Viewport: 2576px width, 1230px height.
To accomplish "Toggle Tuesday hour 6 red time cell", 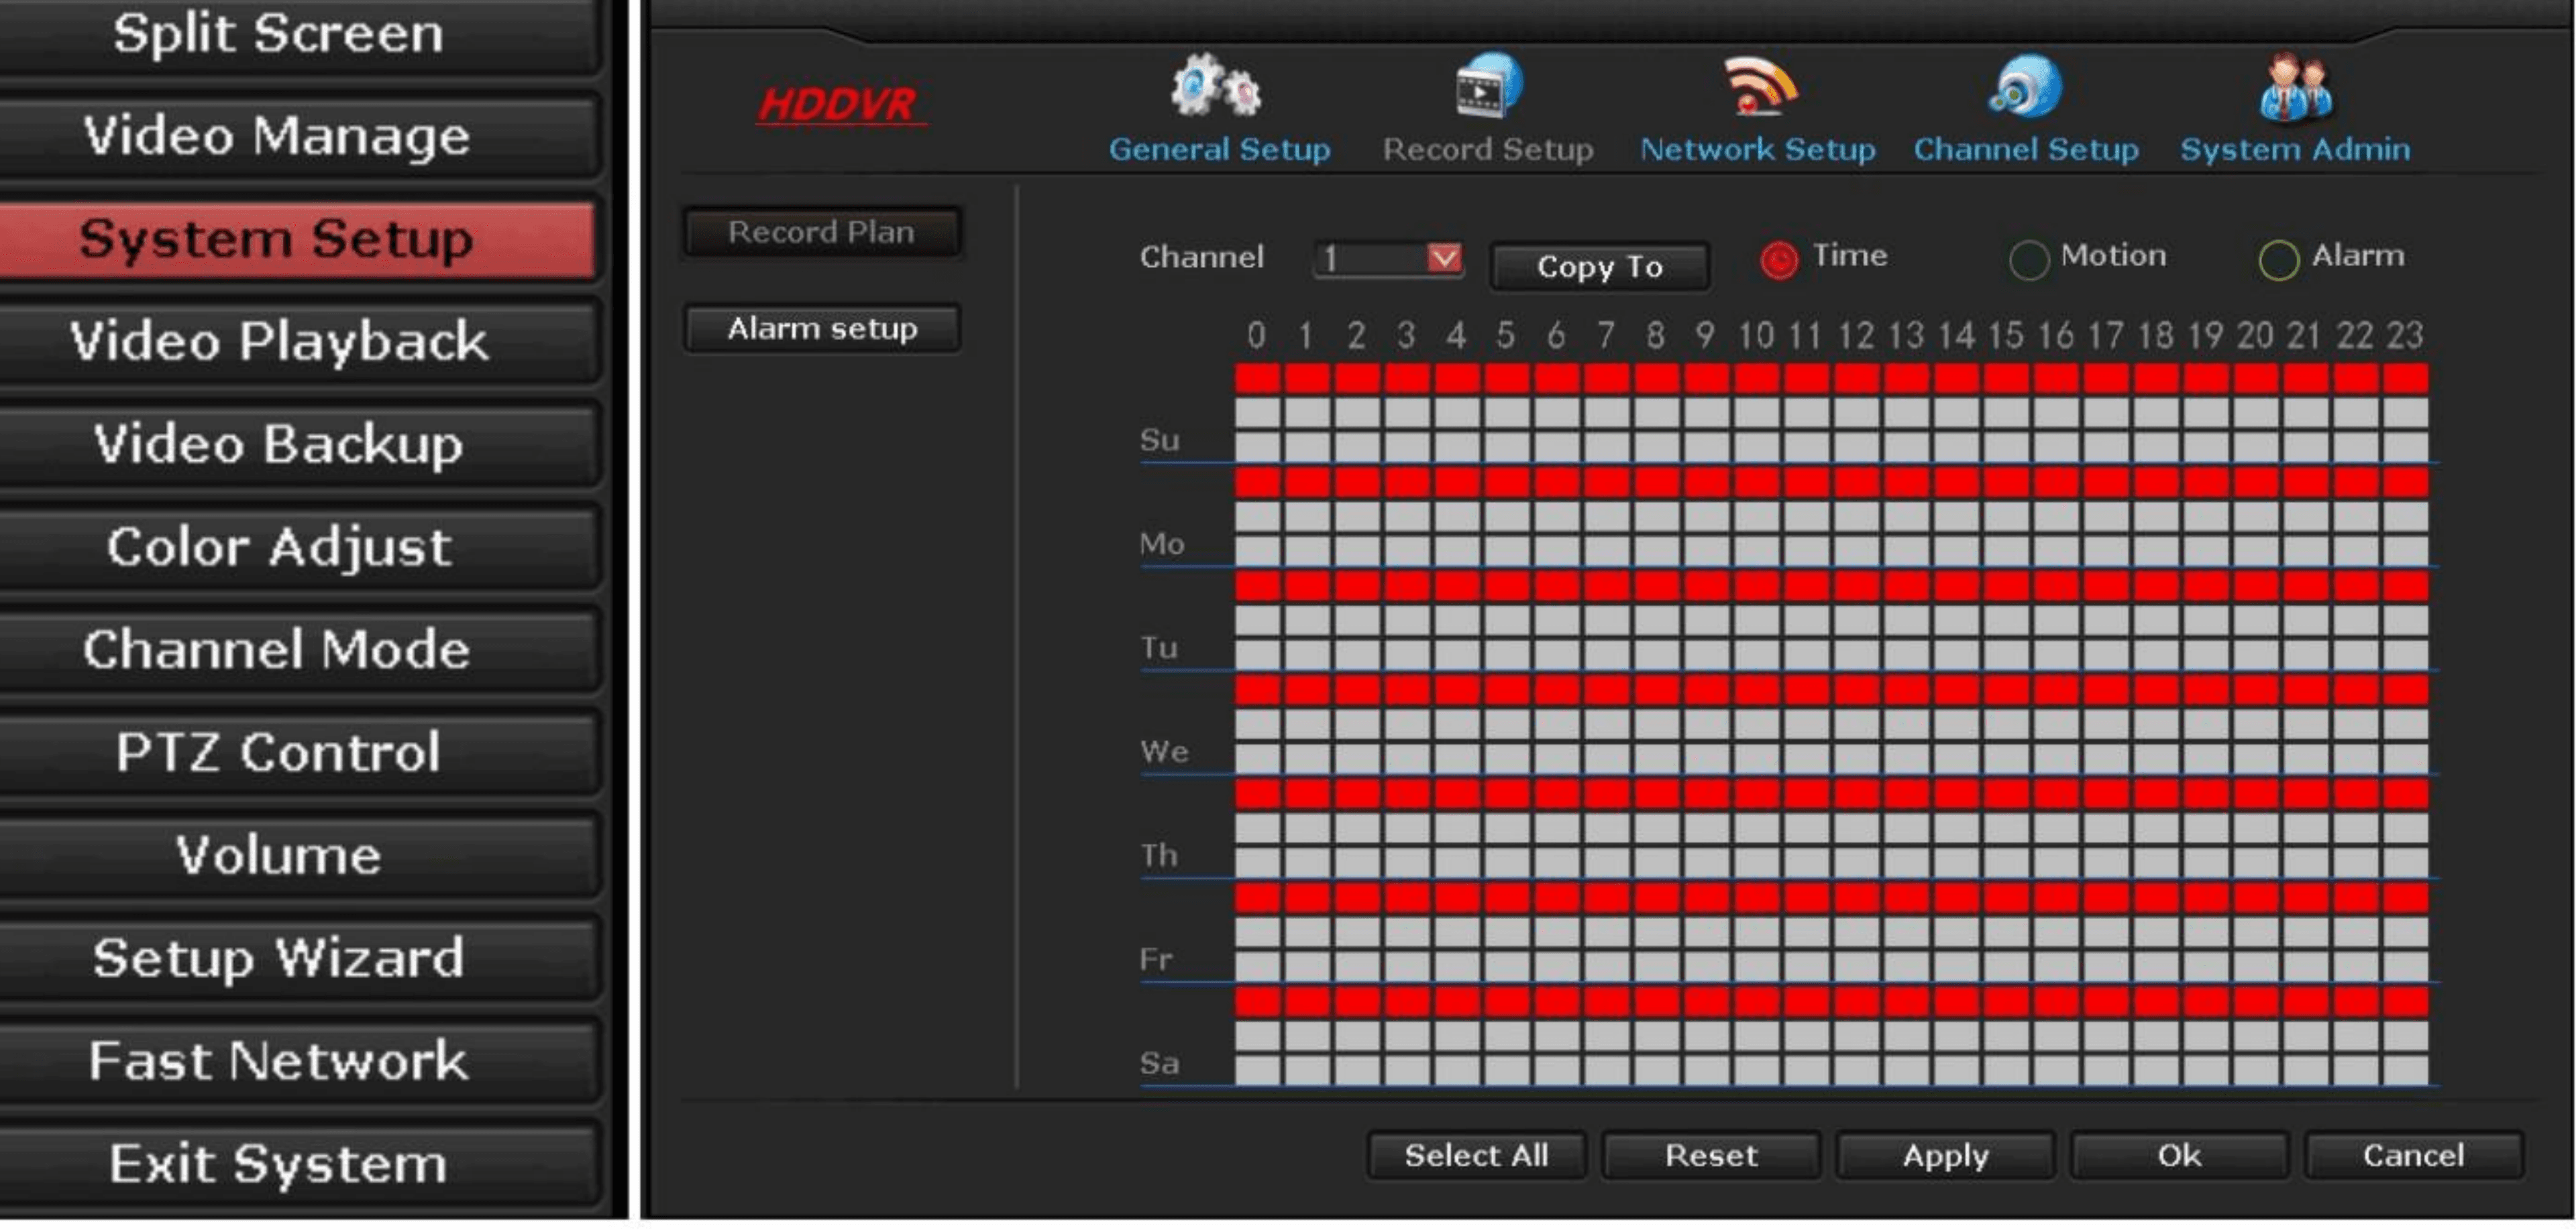I will pos(1557,587).
